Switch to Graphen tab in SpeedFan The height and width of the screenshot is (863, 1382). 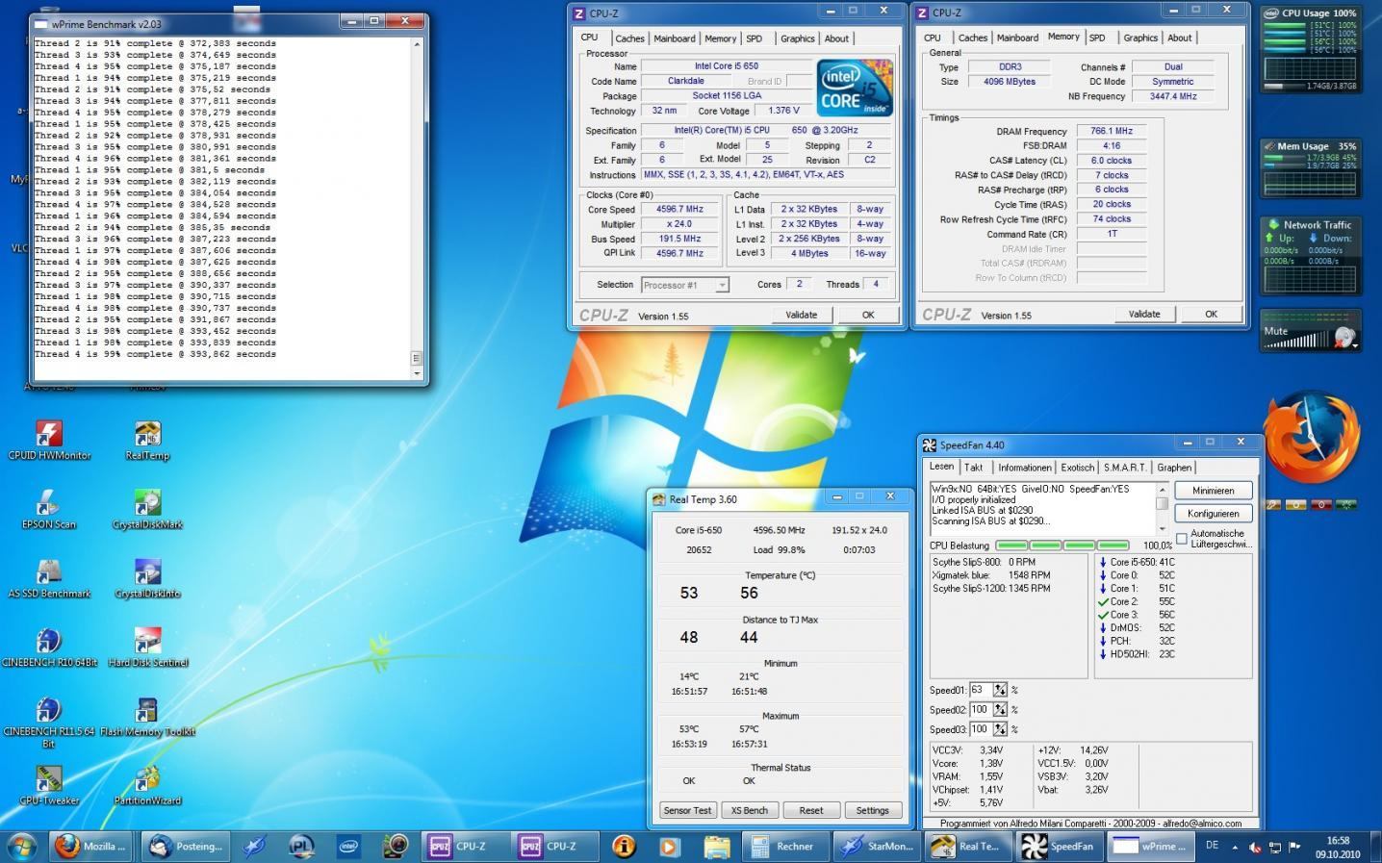tap(1173, 468)
